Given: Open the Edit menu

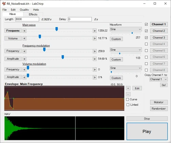Looking at the screenshot, I should point(13,10).
